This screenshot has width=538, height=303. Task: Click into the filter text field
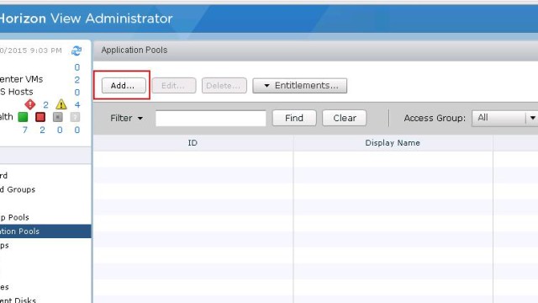click(x=211, y=118)
